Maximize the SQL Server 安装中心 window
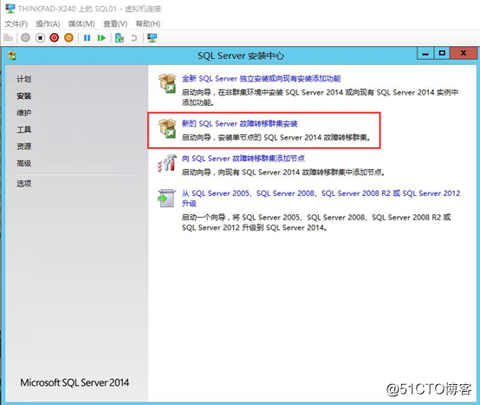 click(x=442, y=53)
